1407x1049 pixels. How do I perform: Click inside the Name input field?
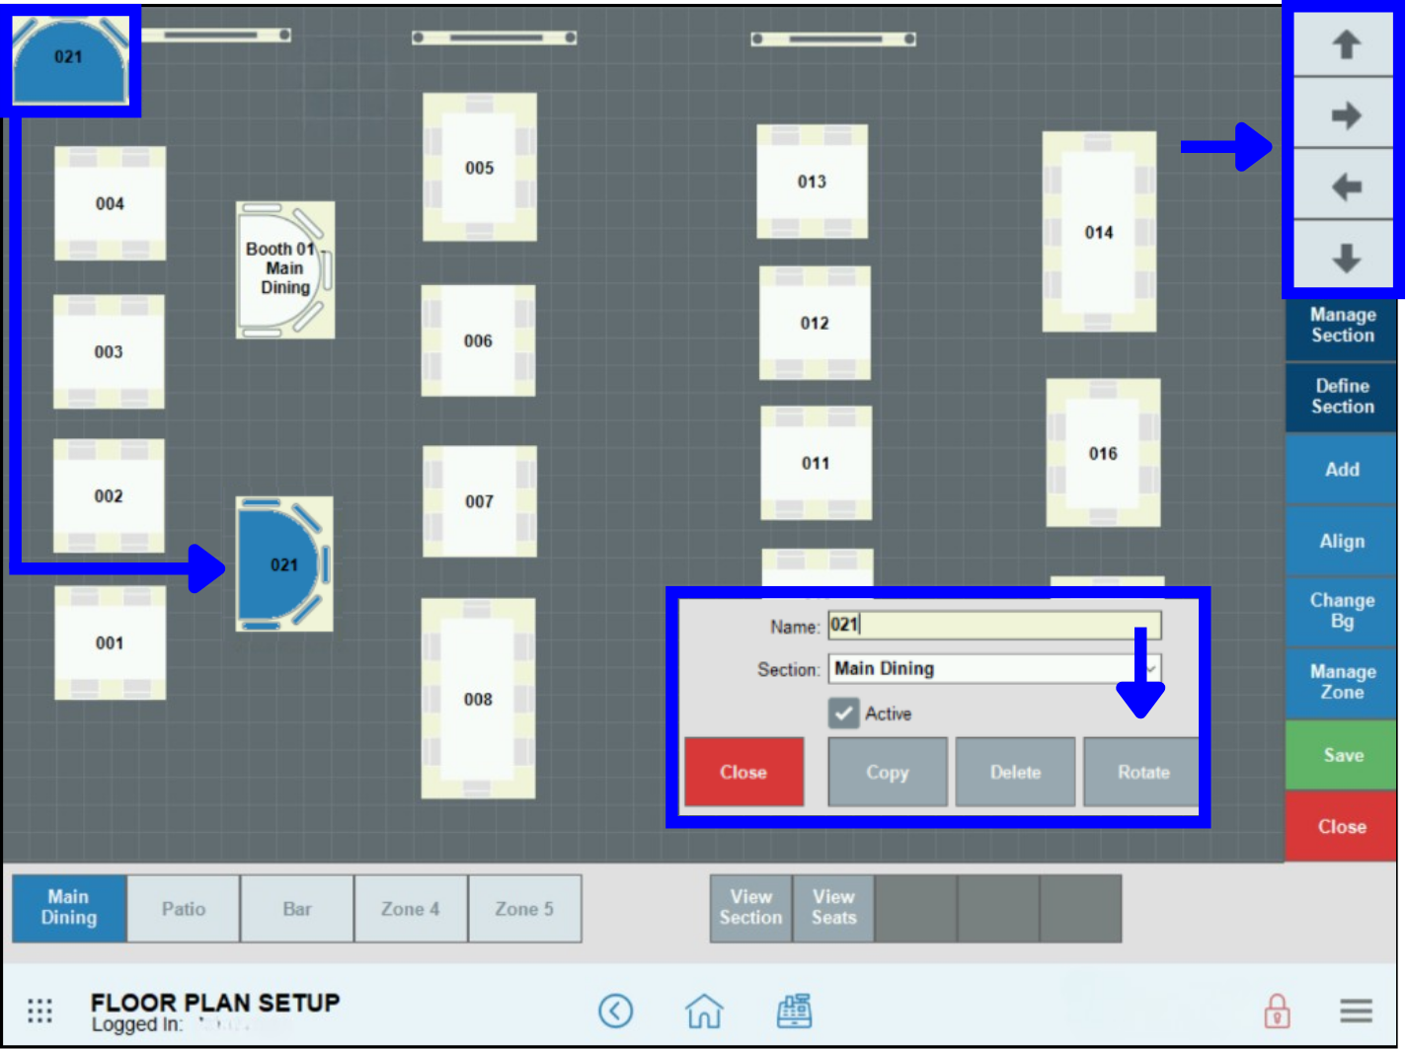(992, 626)
